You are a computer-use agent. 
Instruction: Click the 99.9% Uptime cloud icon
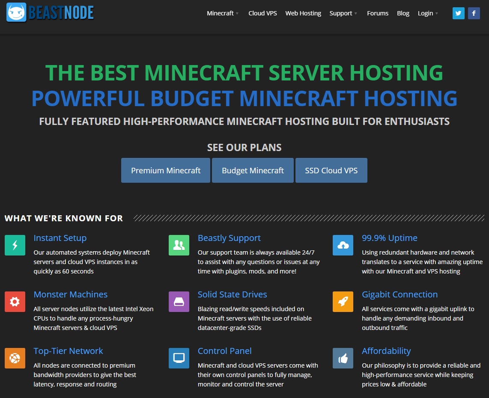[343, 245]
